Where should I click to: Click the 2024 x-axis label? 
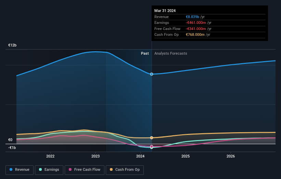click(x=140, y=156)
